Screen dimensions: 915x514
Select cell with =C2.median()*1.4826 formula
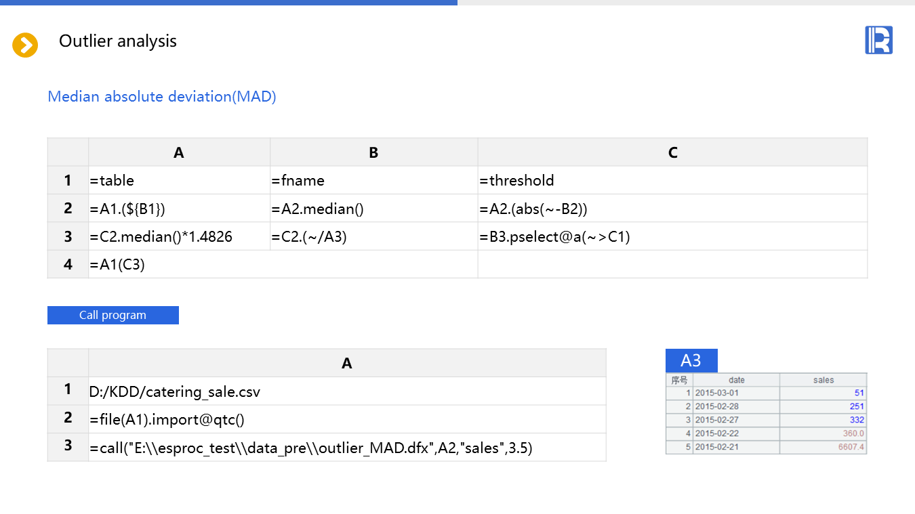coord(179,237)
